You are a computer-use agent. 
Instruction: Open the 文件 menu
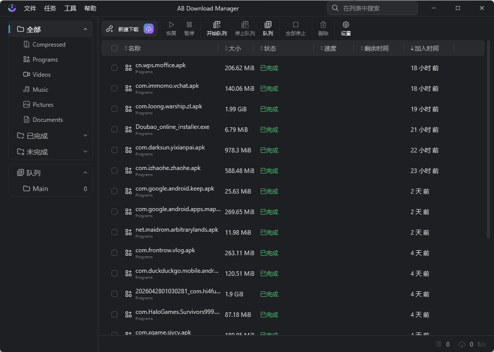point(30,9)
